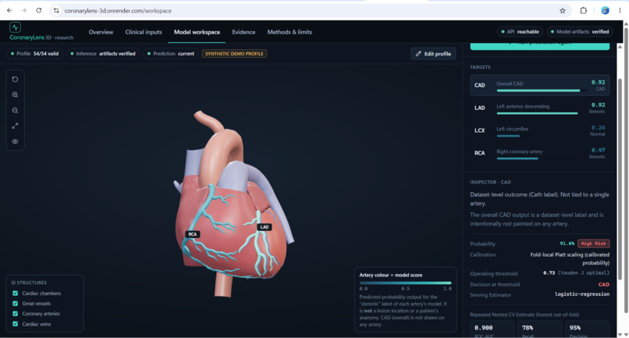Open the browser extensions puzzle icon
629x338 pixels.
click(583, 11)
